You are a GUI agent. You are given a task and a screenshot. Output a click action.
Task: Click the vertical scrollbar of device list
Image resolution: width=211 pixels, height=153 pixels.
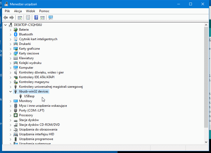(206, 79)
